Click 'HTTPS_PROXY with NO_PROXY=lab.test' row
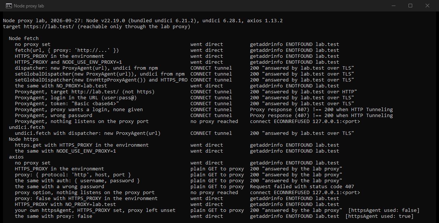 [x=177, y=204]
